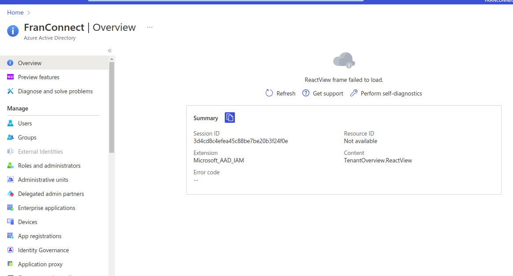The width and height of the screenshot is (513, 276).
Task: Click the Diagnose wrench cross icon
Action: coord(10,91)
